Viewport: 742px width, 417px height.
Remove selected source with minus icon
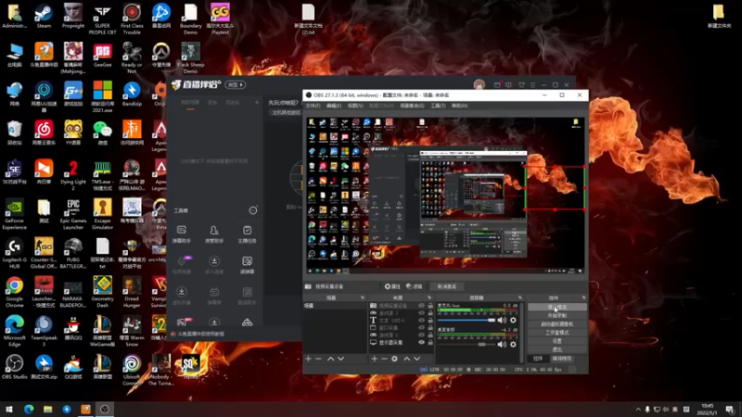tap(384, 359)
